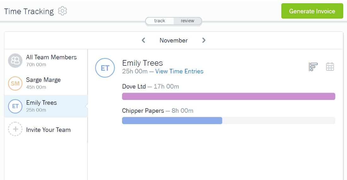Switch to the track tab

pos(160,21)
